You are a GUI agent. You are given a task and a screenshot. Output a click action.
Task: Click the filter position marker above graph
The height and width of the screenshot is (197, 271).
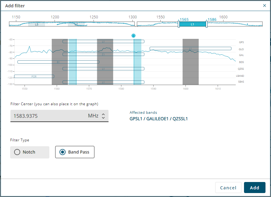(x=133, y=36)
